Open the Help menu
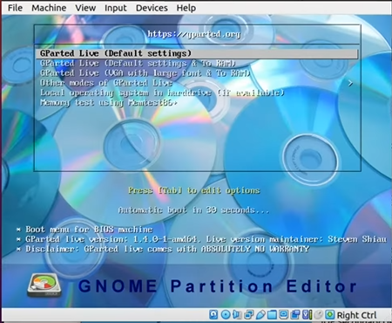 [x=186, y=8]
